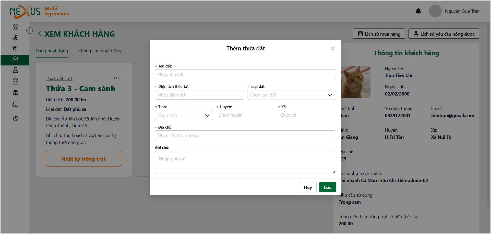Image resolution: width=491 pixels, height=234 pixels.
Task: Focus the Tên đất input field
Action: pos(245,74)
